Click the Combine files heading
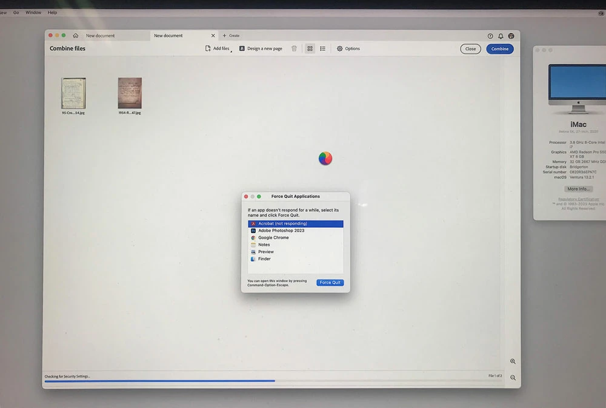Image resolution: width=606 pixels, height=408 pixels. 68,48
